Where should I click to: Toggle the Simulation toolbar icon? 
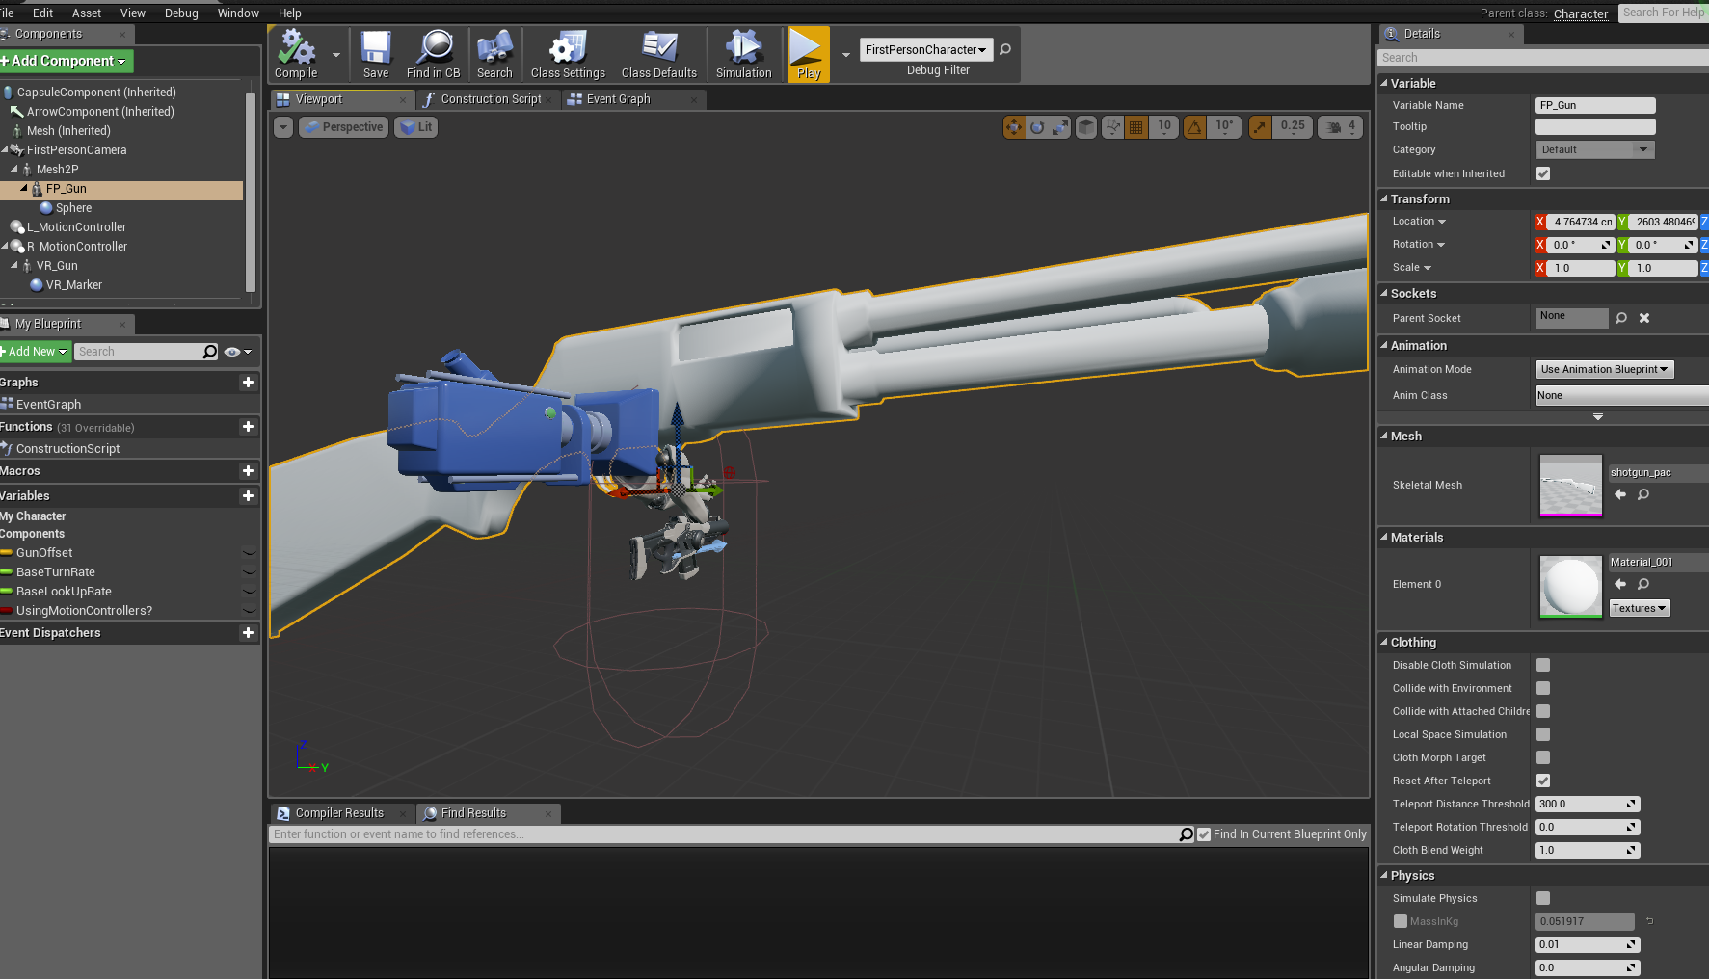point(743,54)
